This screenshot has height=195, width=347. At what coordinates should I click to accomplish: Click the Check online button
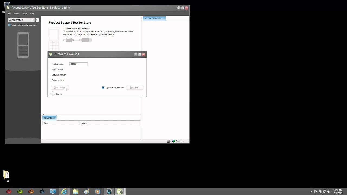pos(60,87)
